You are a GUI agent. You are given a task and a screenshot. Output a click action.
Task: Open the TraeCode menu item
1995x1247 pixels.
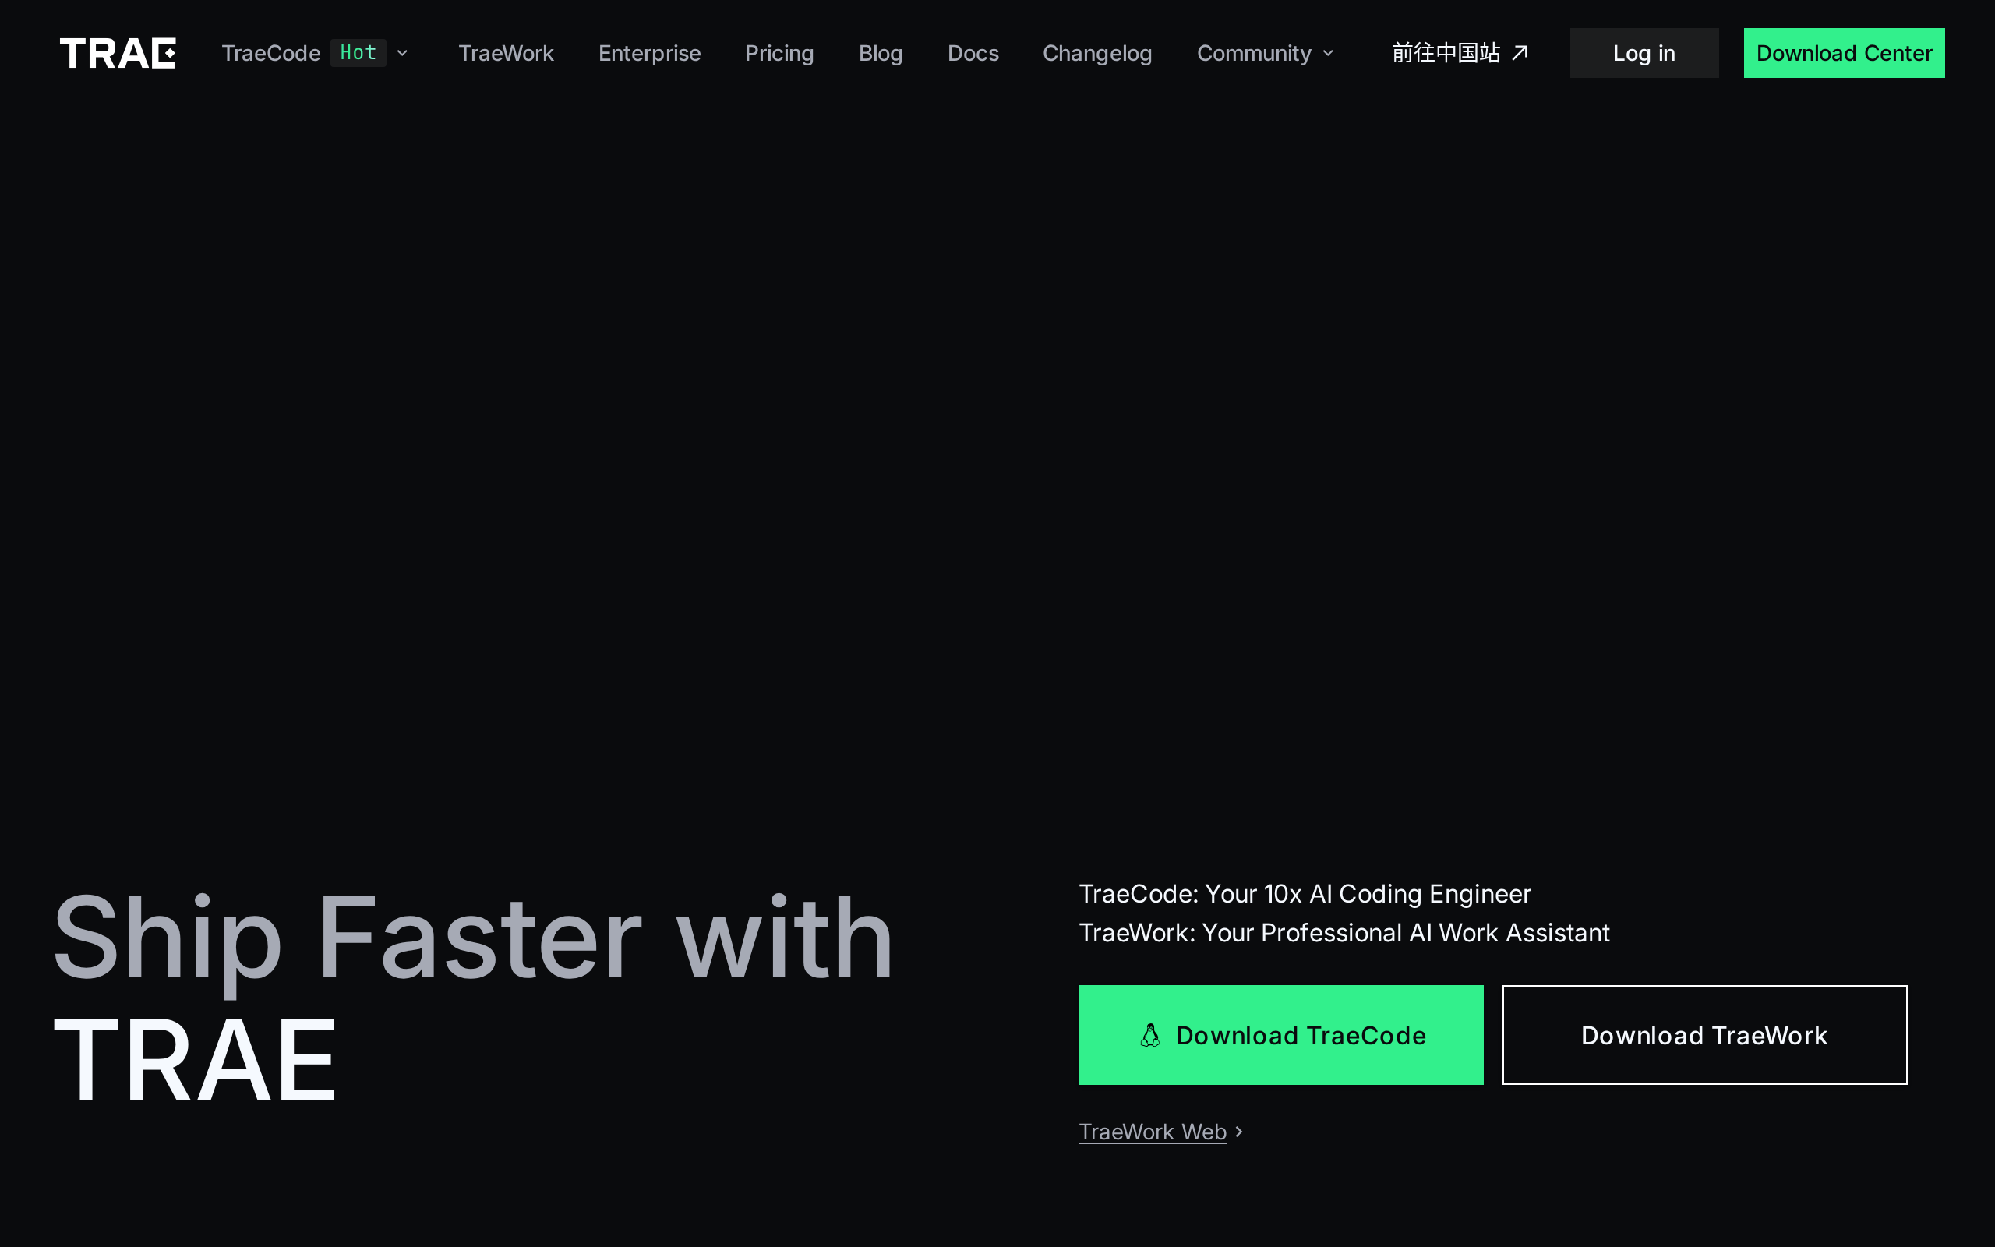pyautogui.click(x=270, y=53)
